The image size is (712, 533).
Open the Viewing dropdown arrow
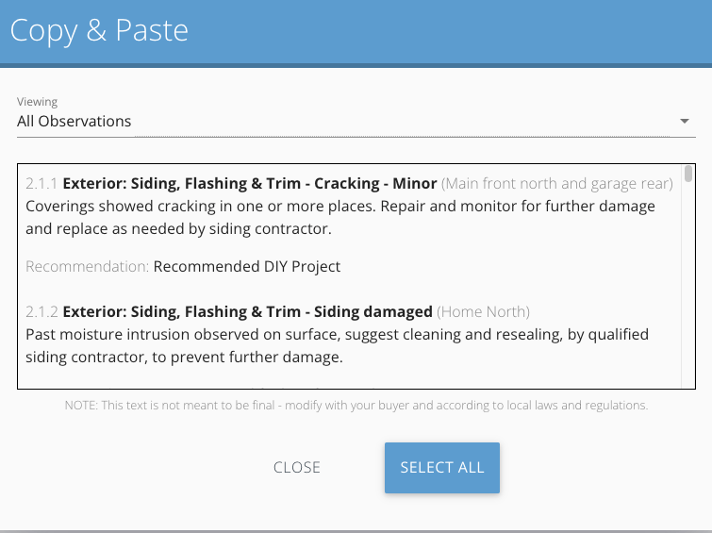(685, 122)
